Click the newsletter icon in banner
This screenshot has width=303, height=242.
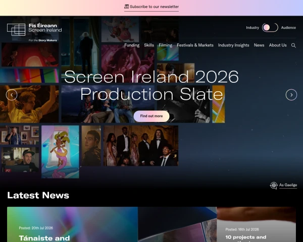click(126, 7)
